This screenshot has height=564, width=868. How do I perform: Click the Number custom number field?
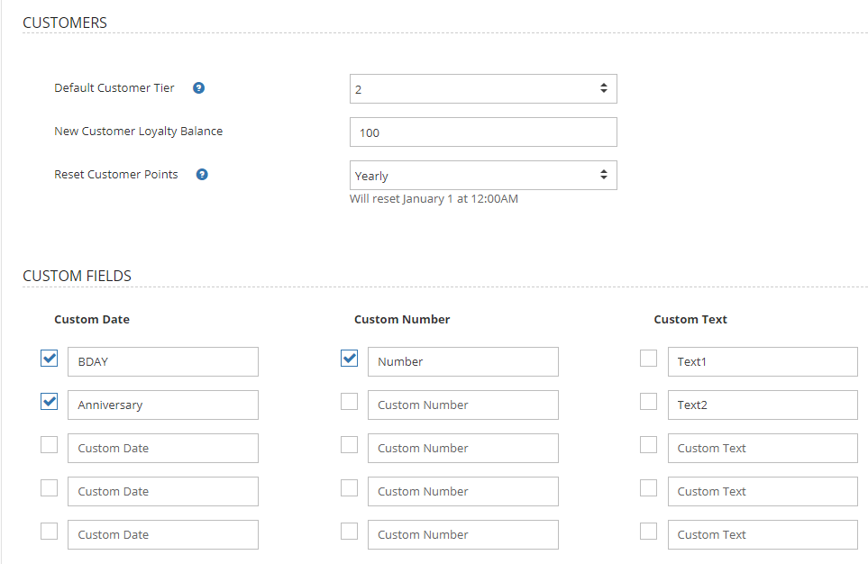point(462,361)
